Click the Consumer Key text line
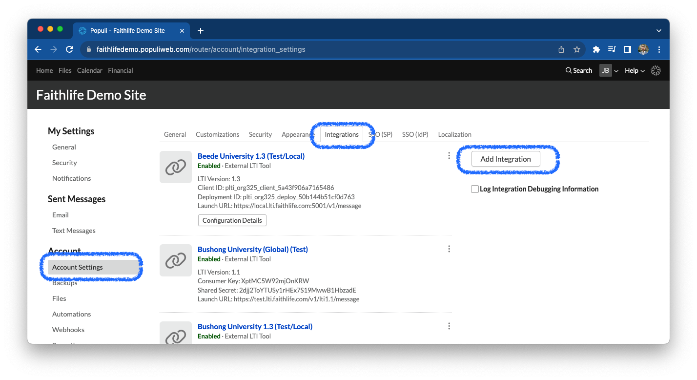The width and height of the screenshot is (697, 380). tap(253, 281)
